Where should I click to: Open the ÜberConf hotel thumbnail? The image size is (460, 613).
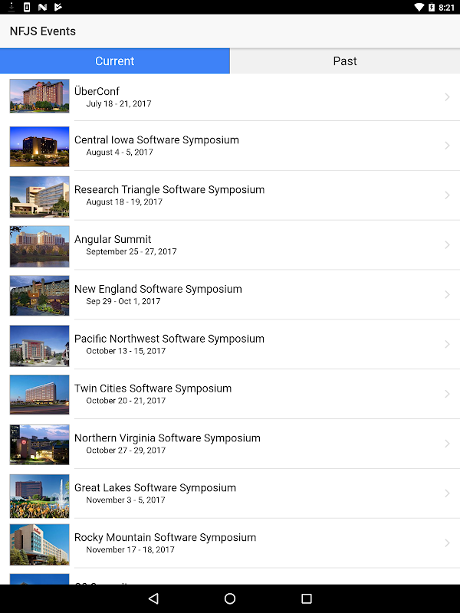point(40,96)
